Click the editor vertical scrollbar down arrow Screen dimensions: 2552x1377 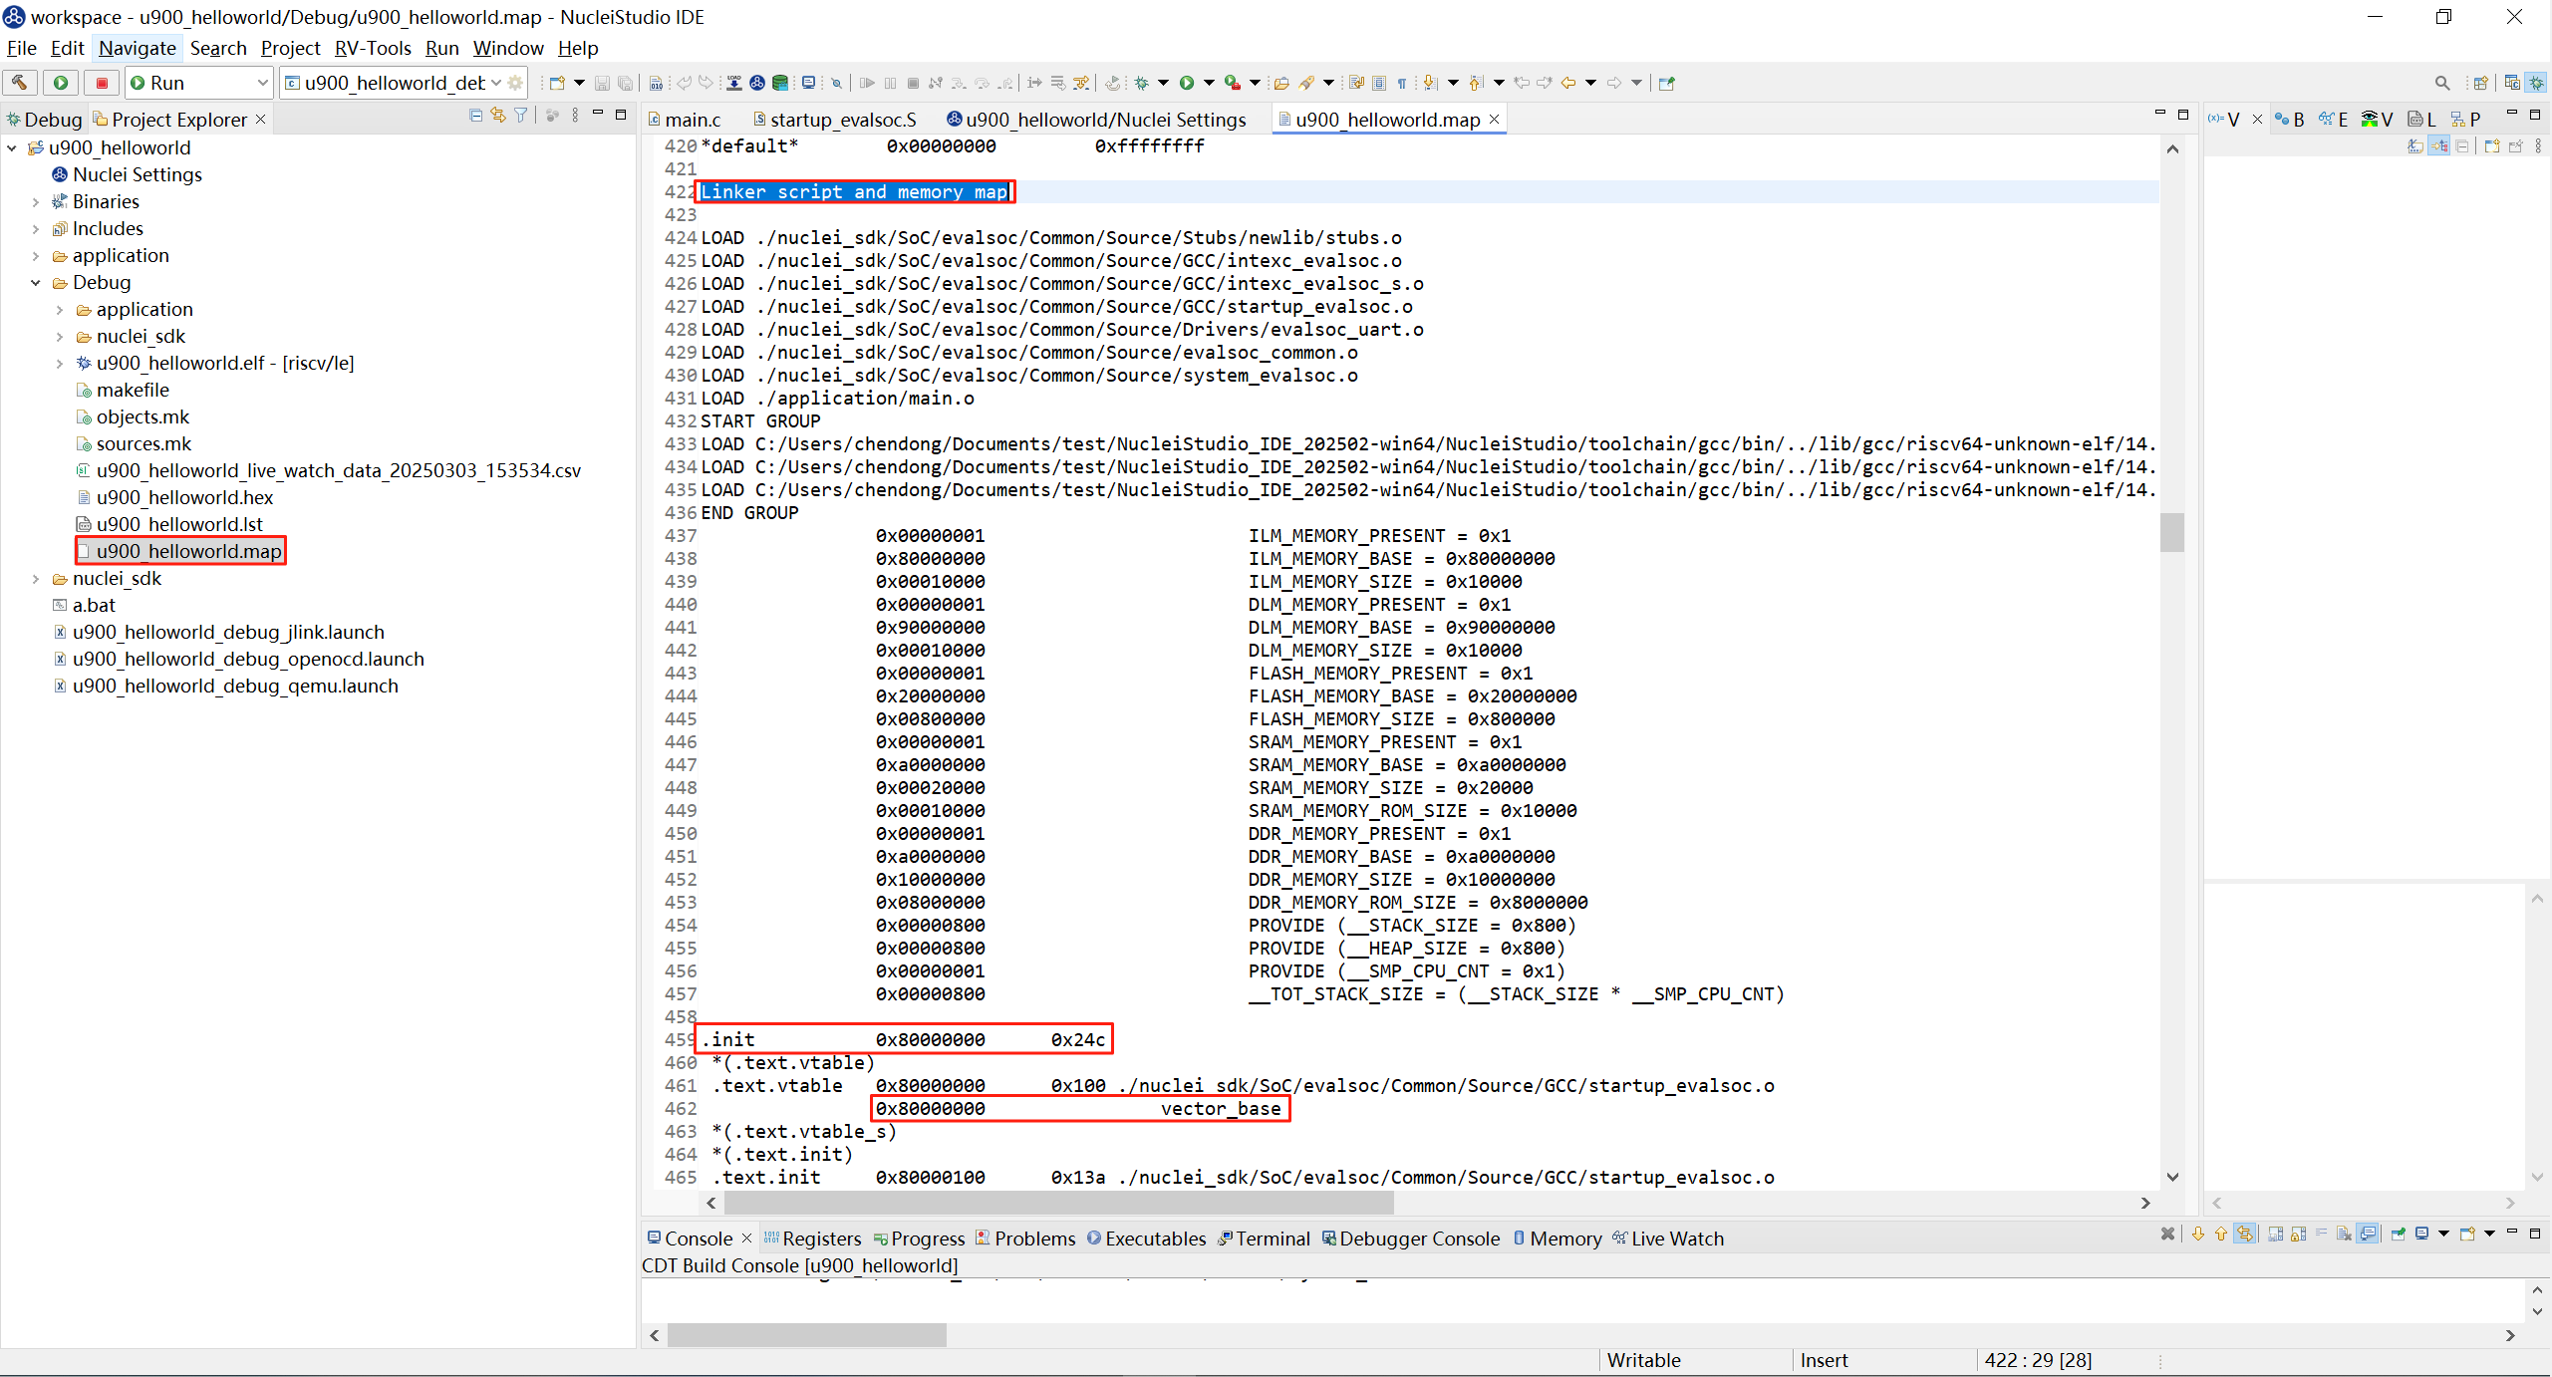point(2172,1177)
